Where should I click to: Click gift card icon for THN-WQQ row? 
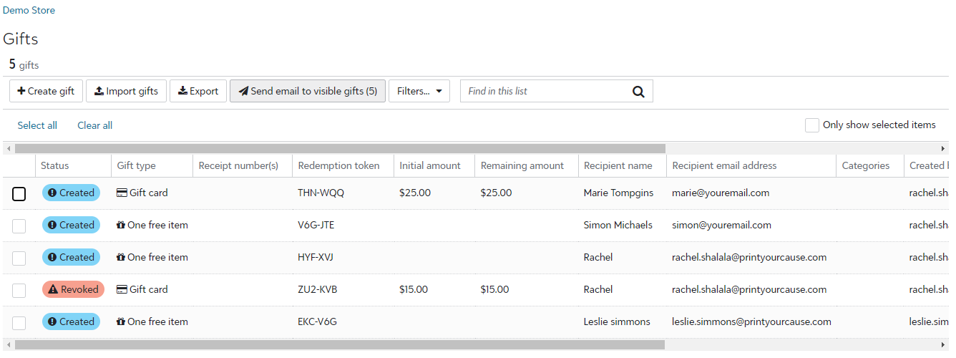[x=122, y=193]
